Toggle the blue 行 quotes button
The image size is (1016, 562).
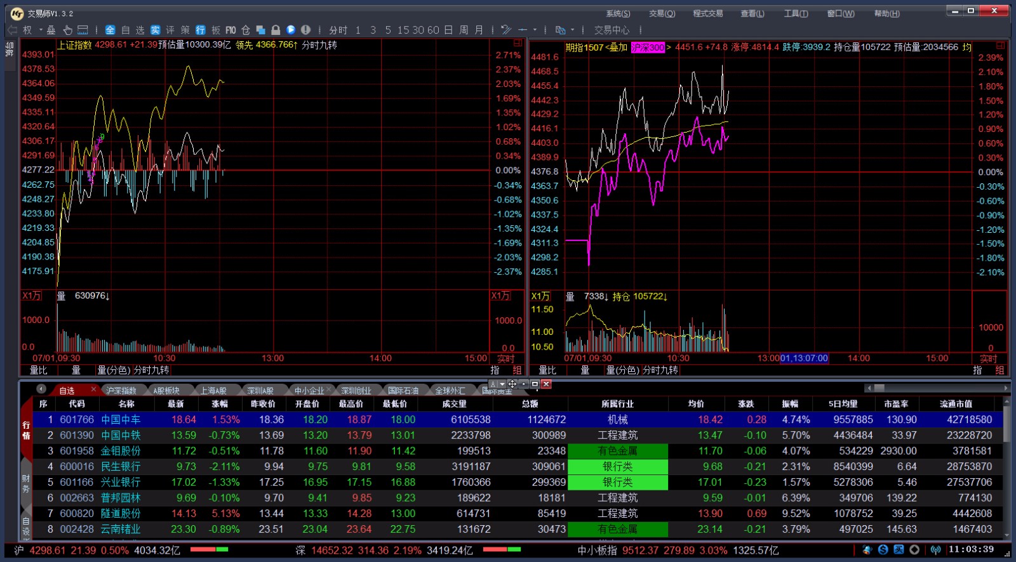(200, 30)
